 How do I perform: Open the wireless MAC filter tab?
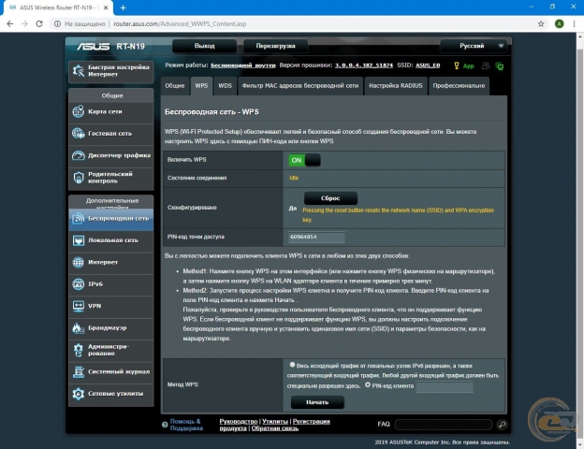[x=300, y=86]
